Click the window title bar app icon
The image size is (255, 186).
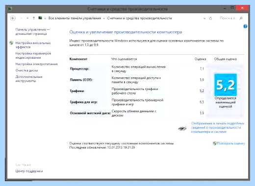tap(10, 9)
